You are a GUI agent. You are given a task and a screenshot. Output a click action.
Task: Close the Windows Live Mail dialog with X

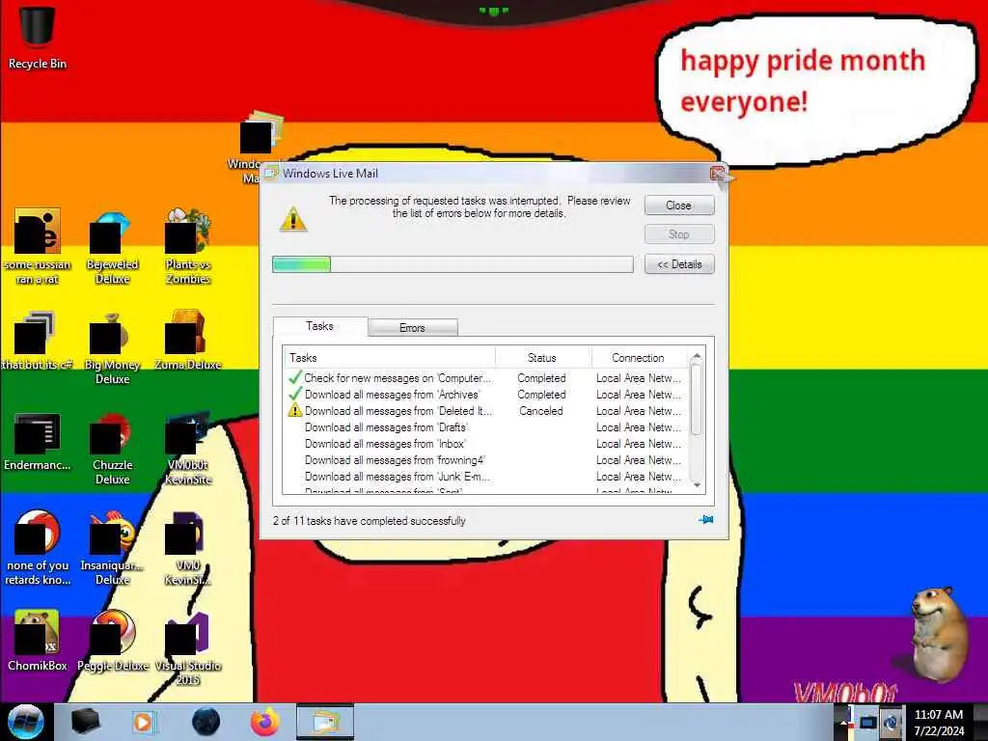tap(717, 174)
